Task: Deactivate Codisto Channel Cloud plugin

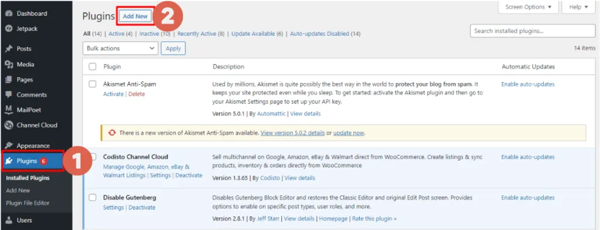Action: point(189,175)
